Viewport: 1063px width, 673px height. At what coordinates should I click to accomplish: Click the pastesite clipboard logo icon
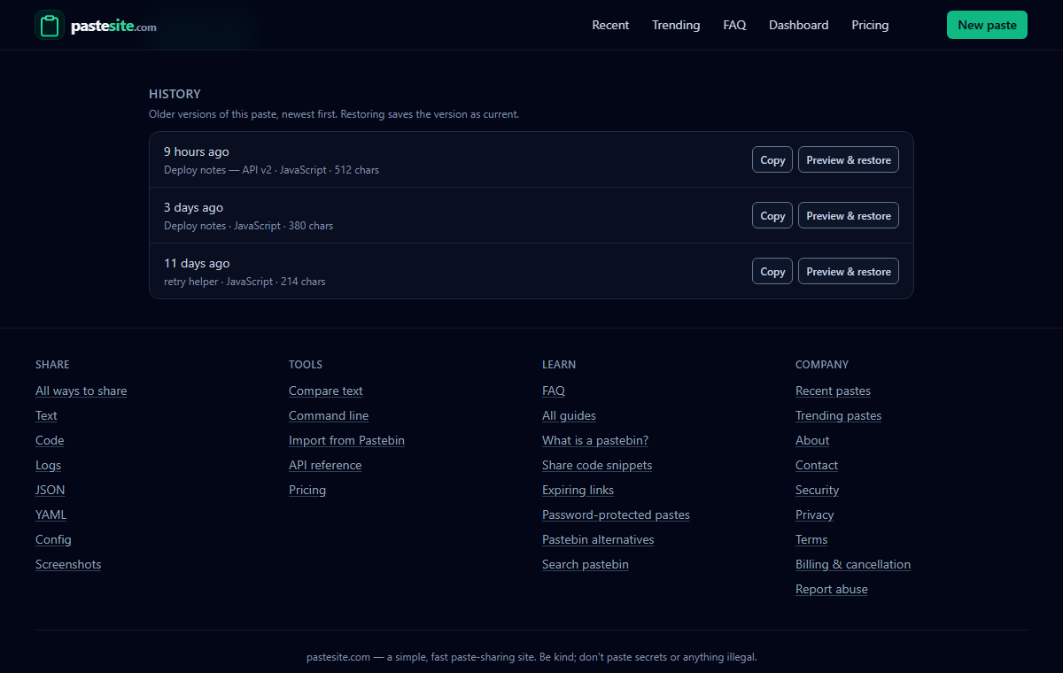(x=50, y=25)
